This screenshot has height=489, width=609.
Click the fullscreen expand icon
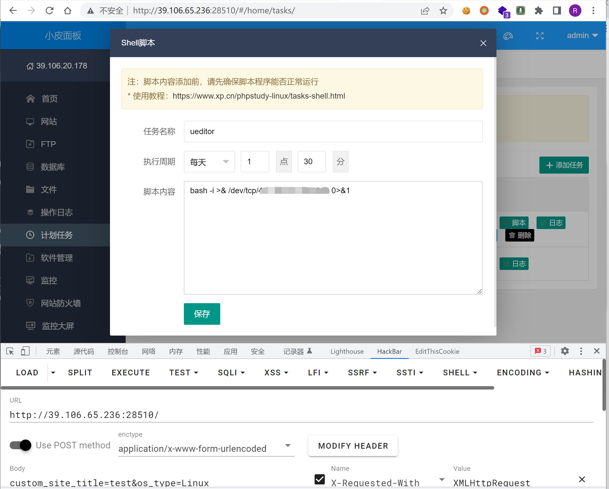click(x=540, y=36)
